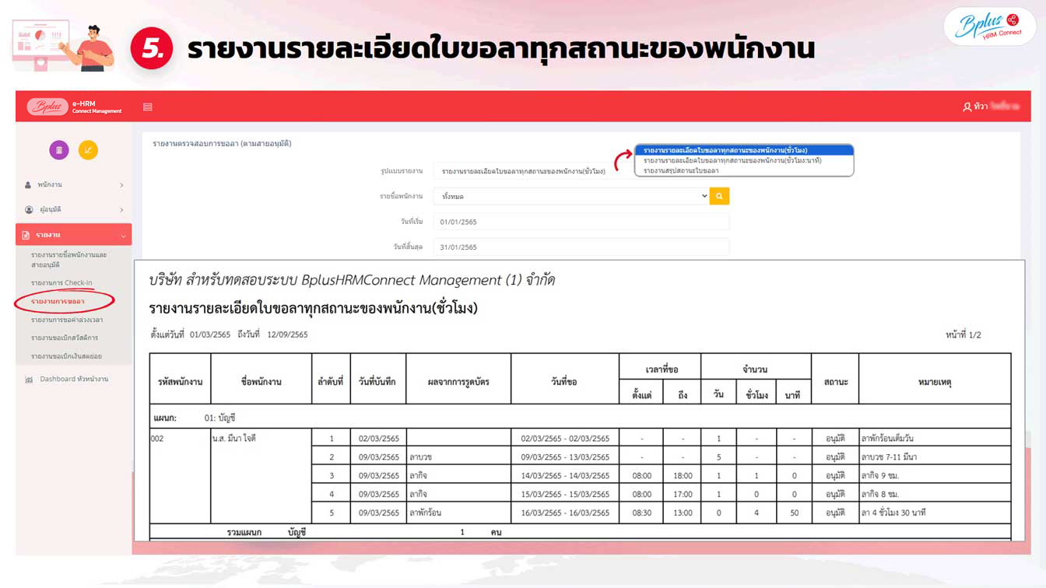Click the yellow employee search button
This screenshot has height=588, width=1046.
click(x=719, y=197)
